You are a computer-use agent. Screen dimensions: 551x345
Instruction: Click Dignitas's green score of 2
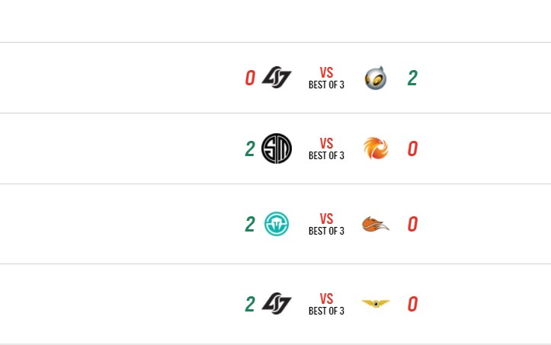click(x=412, y=78)
